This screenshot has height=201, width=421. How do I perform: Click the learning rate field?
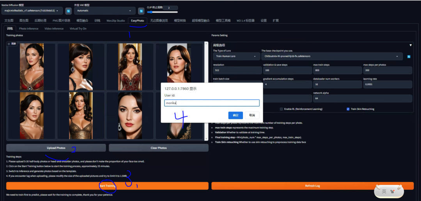[x=387, y=84]
